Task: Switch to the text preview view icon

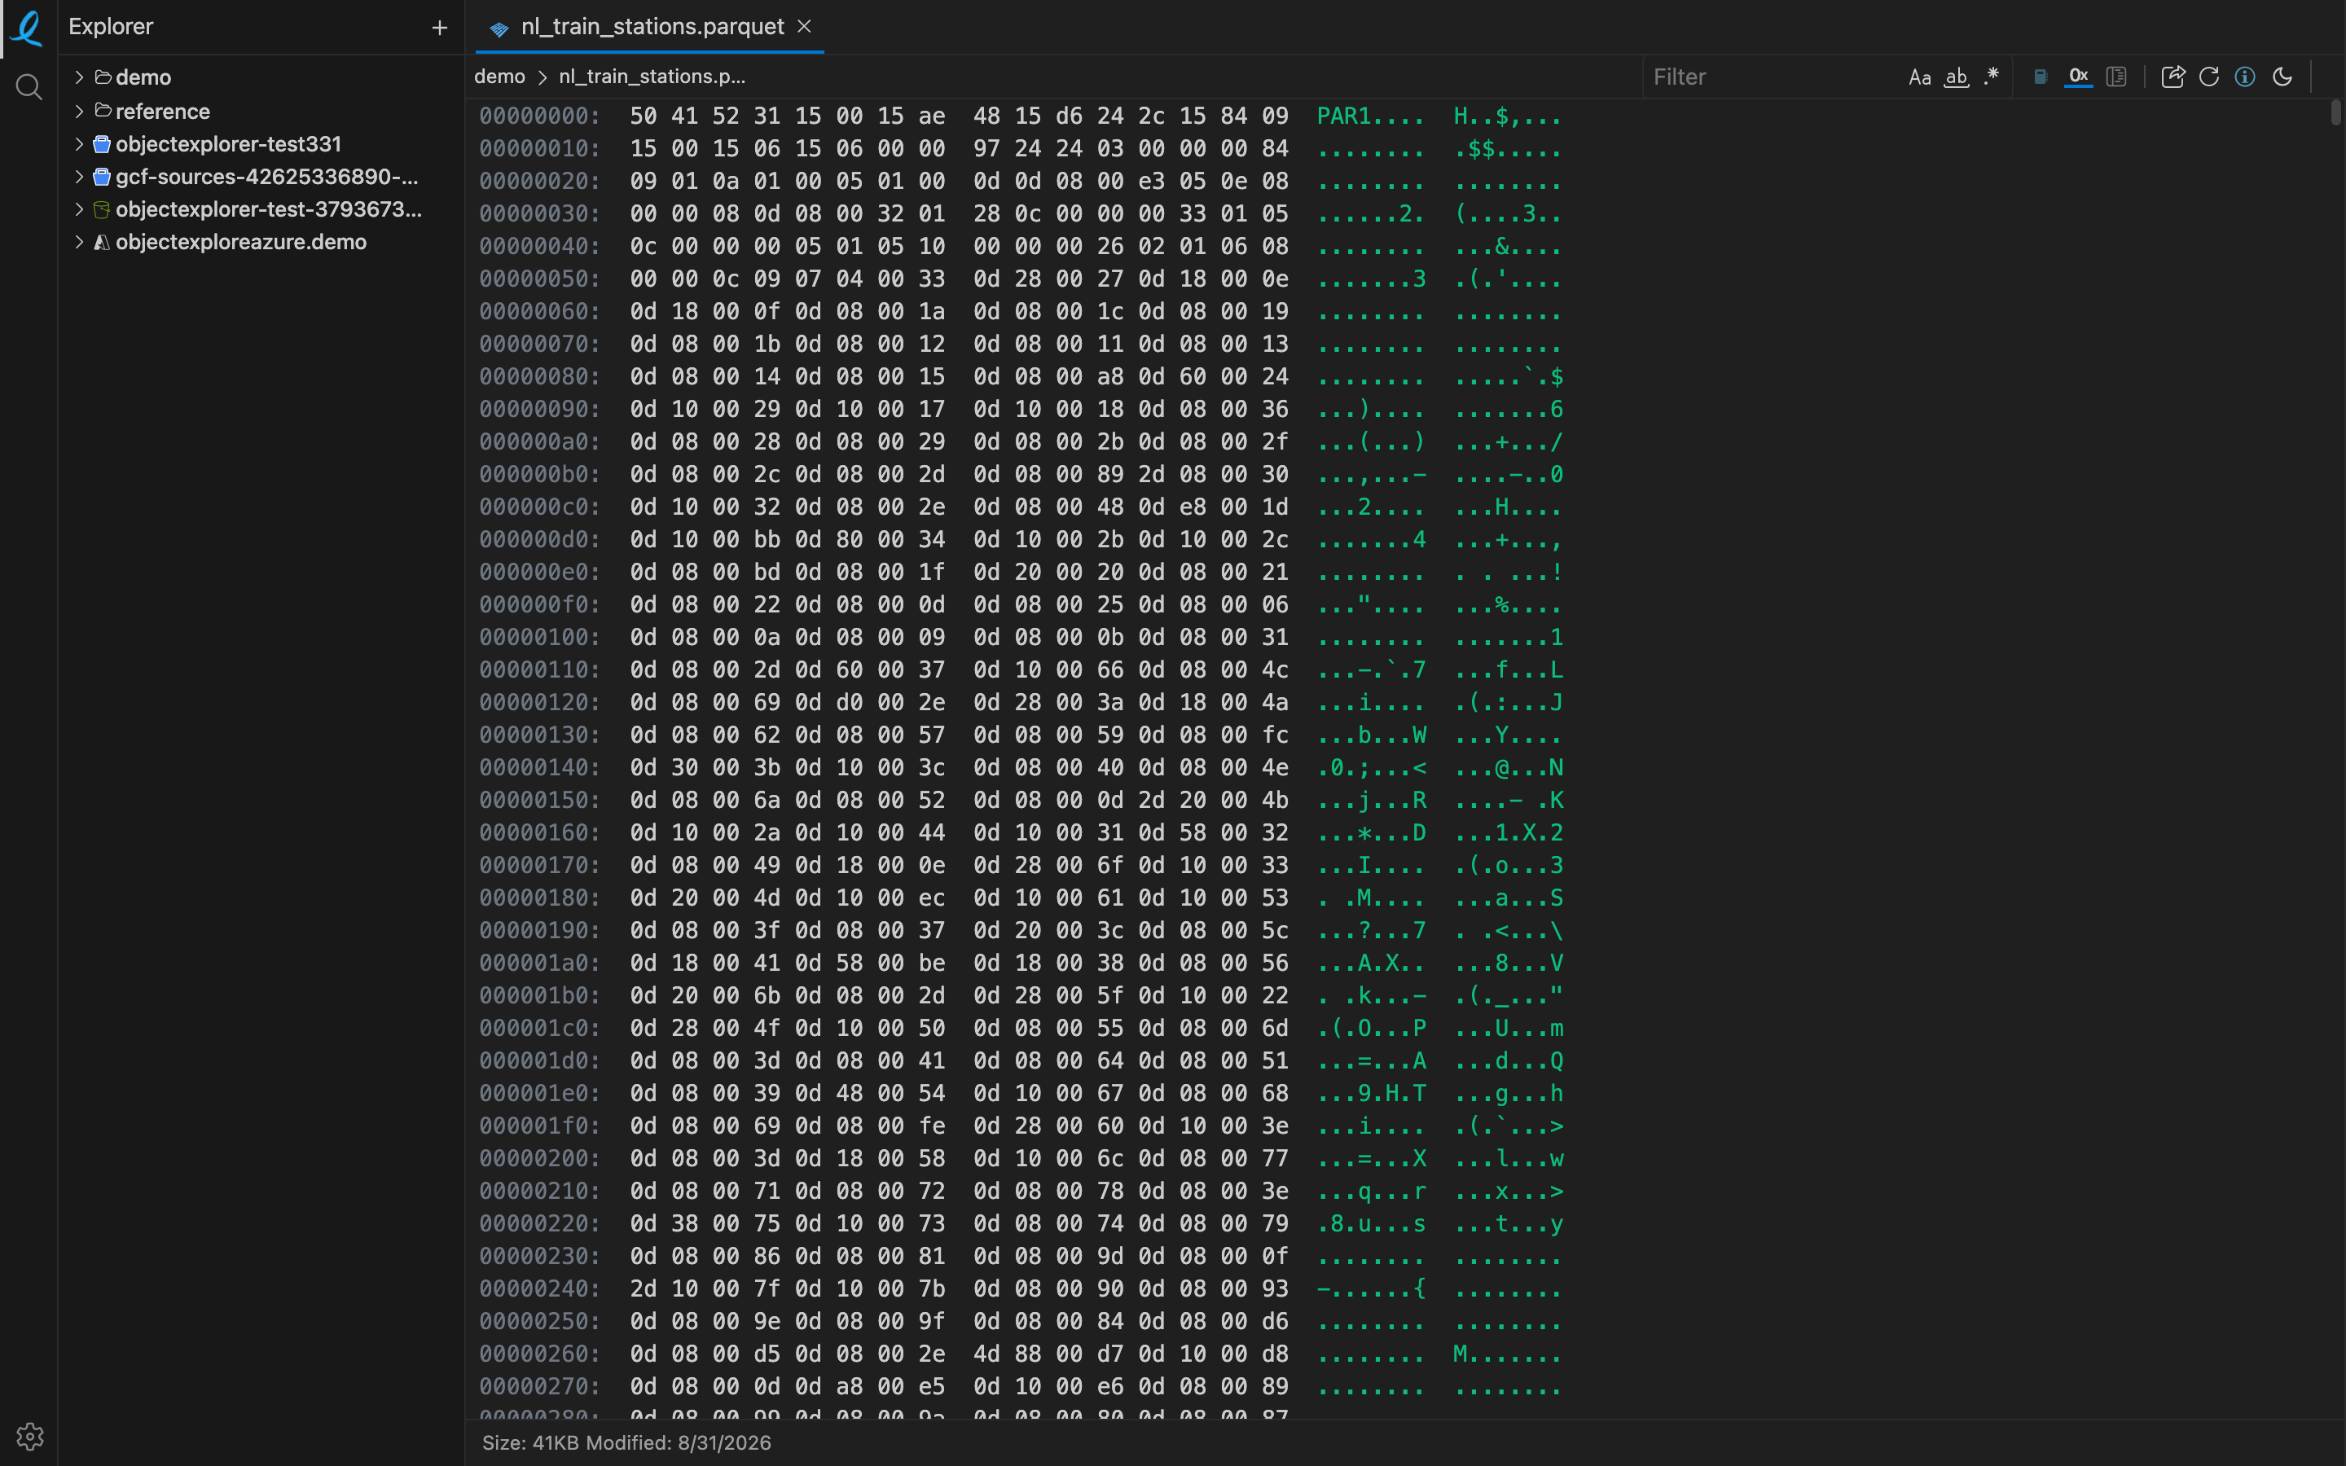Action: pyautogui.click(x=2116, y=77)
